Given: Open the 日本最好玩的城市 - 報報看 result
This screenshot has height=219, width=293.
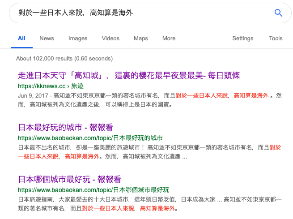Looking at the screenshot, I should pyautogui.click(x=66, y=127).
